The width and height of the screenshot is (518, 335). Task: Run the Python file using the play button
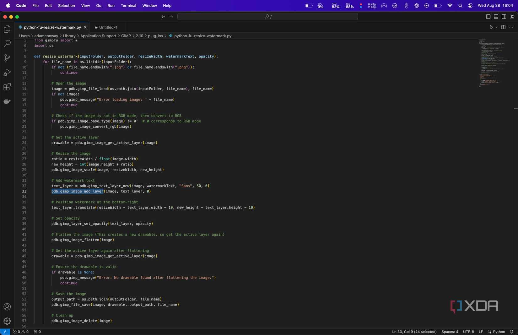coord(491,27)
